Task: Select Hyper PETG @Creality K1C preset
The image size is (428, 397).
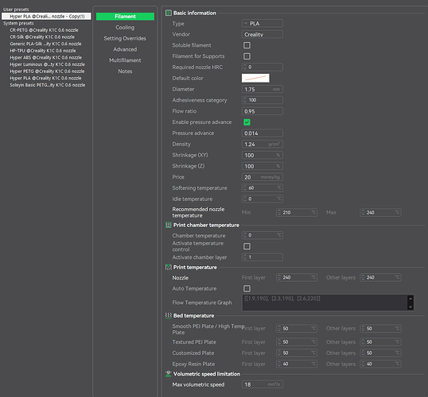Action: pos(47,71)
